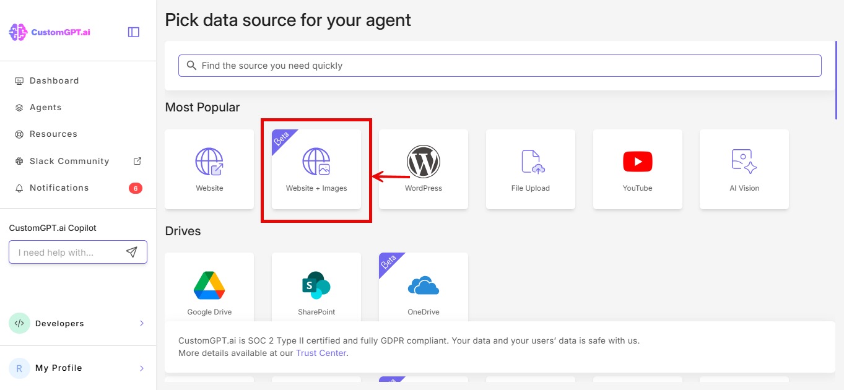844x390 pixels.
Task: Click the Notifications bell icon
Action: (19, 188)
